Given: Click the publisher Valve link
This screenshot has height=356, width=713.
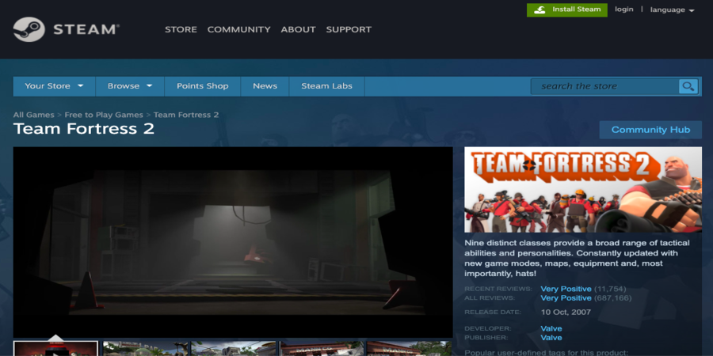Looking at the screenshot, I should point(551,337).
